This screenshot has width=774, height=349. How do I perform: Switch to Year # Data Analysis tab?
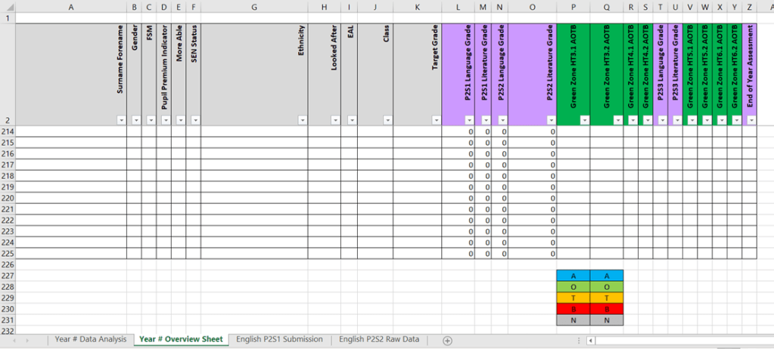click(x=90, y=340)
